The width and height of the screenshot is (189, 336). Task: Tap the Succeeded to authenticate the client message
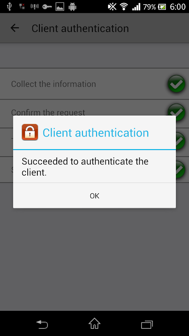[x=85, y=167]
